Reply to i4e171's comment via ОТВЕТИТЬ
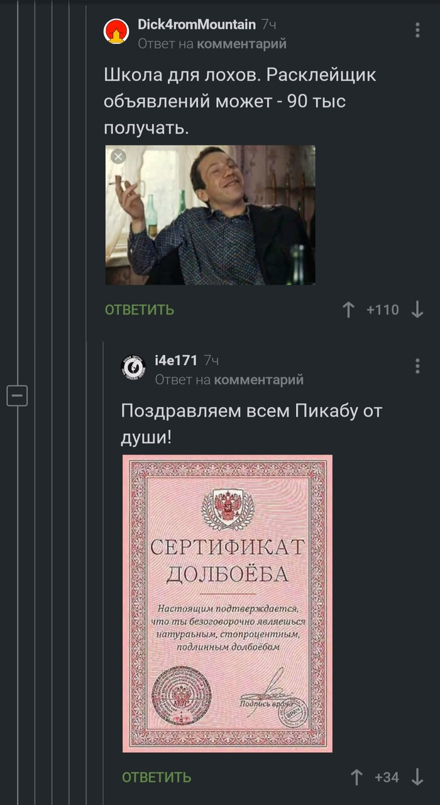440x805 pixels. pyautogui.click(x=156, y=777)
